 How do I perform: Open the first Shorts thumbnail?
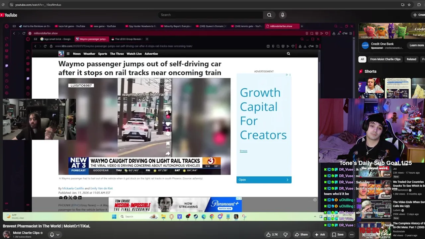pos(371,88)
